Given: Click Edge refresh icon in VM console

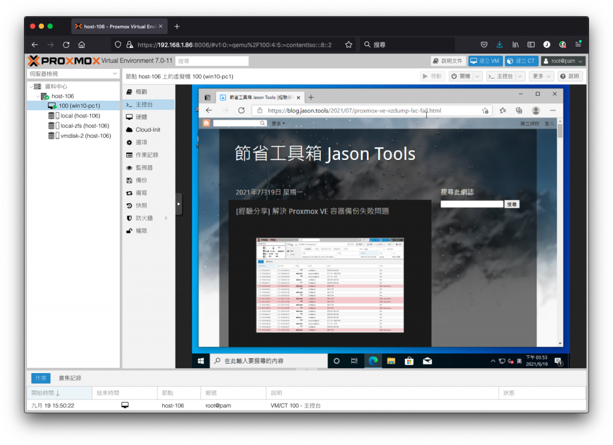Looking at the screenshot, I should (x=241, y=110).
